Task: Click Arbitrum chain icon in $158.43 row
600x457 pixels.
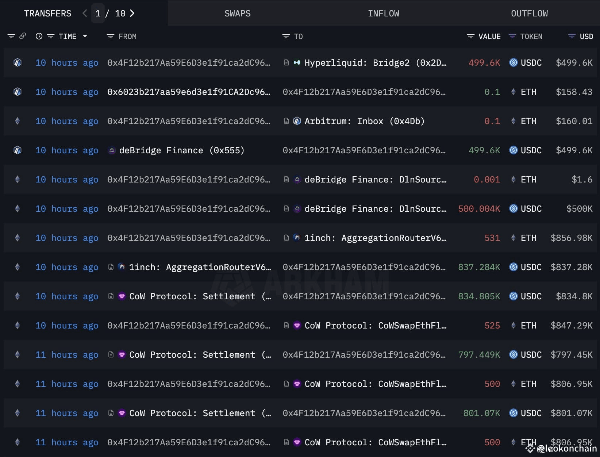Action: [17, 92]
